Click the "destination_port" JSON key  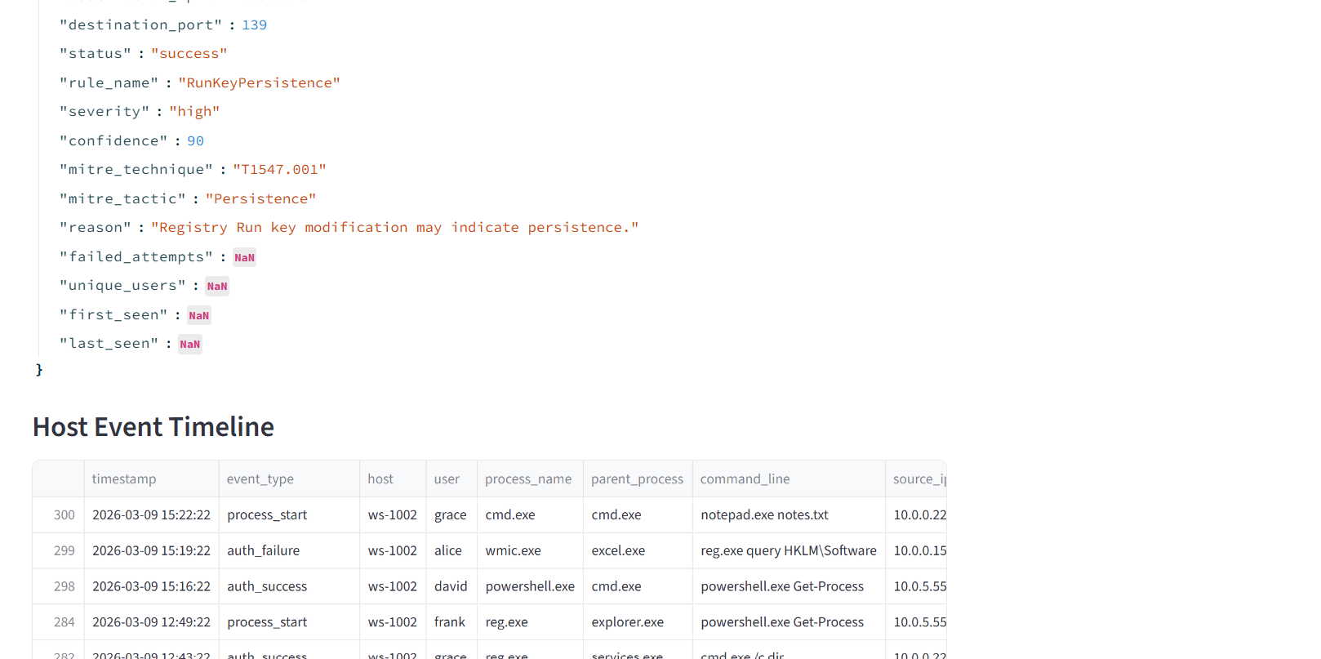140,25
